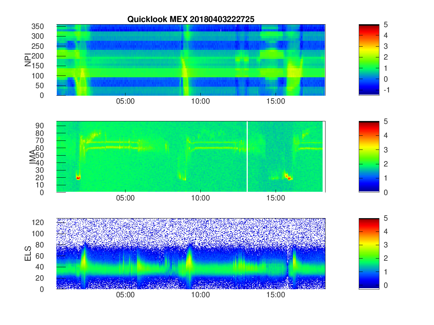Click the 05:00 time label under ELS

pyautogui.click(x=125, y=295)
